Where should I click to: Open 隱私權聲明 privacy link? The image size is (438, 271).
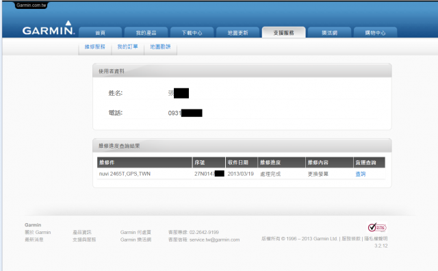point(376,238)
